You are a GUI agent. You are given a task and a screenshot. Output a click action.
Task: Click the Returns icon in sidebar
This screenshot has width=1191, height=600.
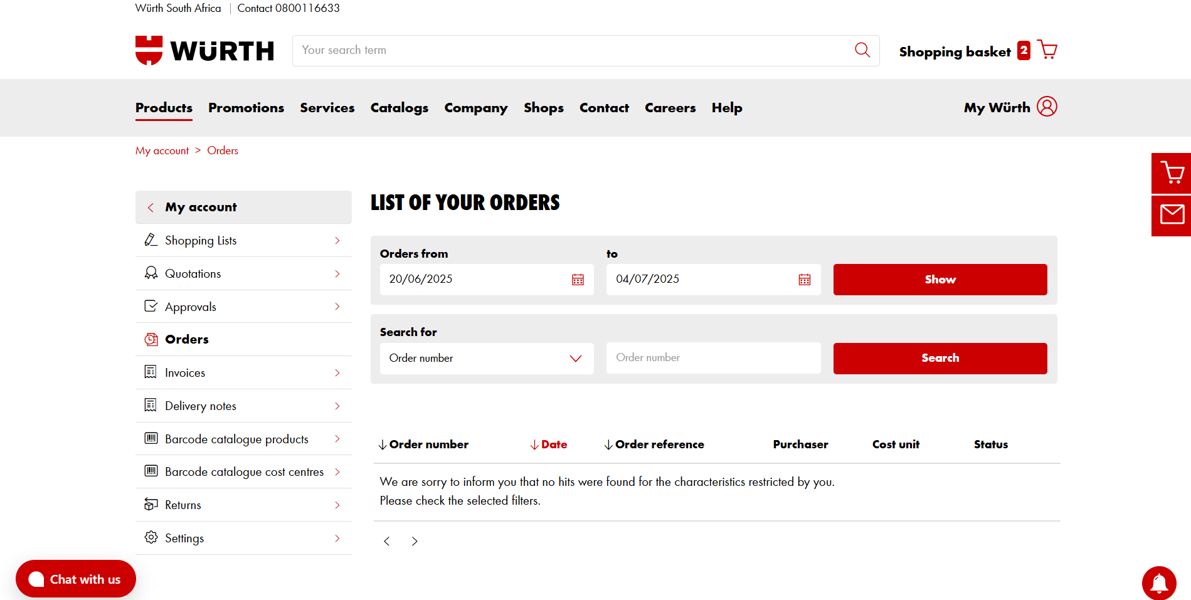pos(151,505)
